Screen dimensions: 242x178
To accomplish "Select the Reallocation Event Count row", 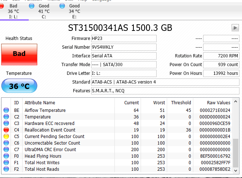I will coord(117,130).
